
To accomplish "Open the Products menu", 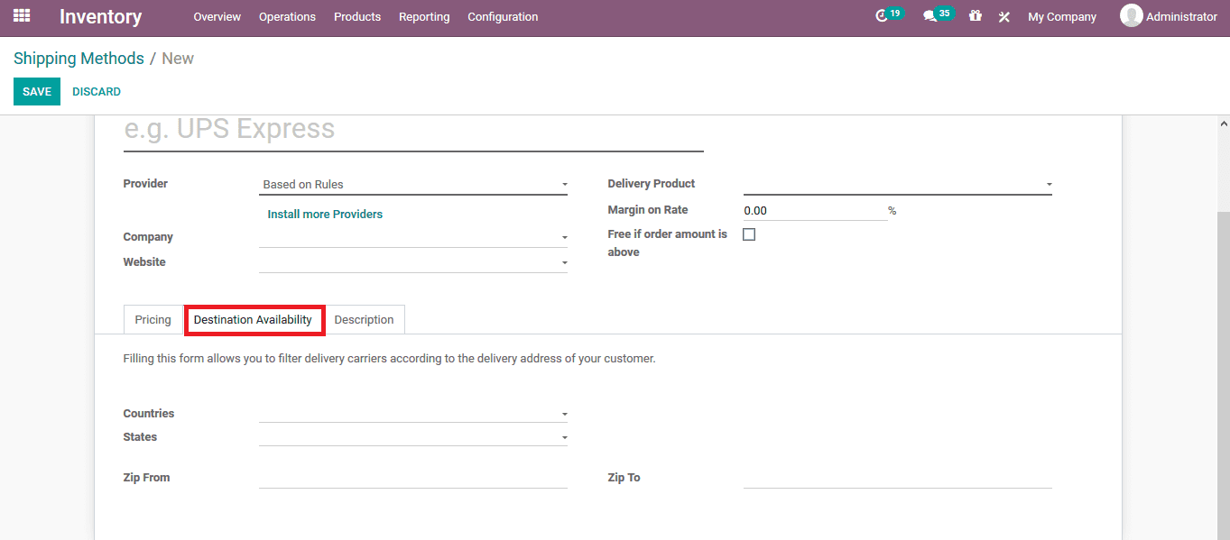I will 357,16.
